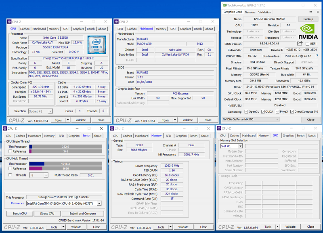
Task: Click the single thread This Processor 382.6 bar
Action: (x=65, y=147)
